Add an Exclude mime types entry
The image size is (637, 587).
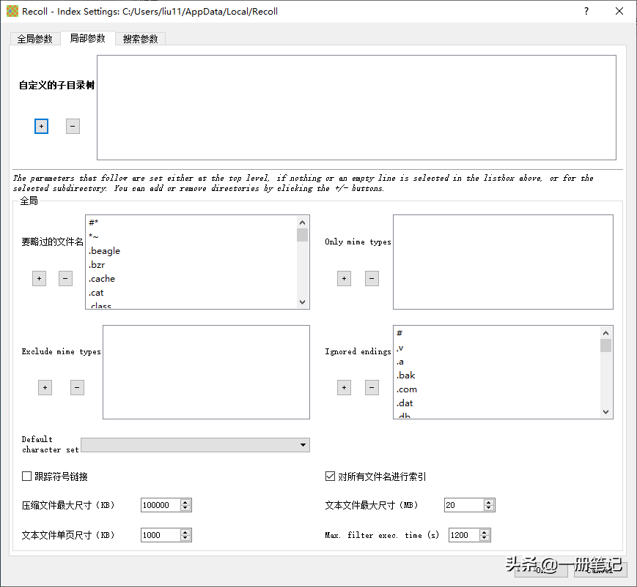tap(45, 387)
